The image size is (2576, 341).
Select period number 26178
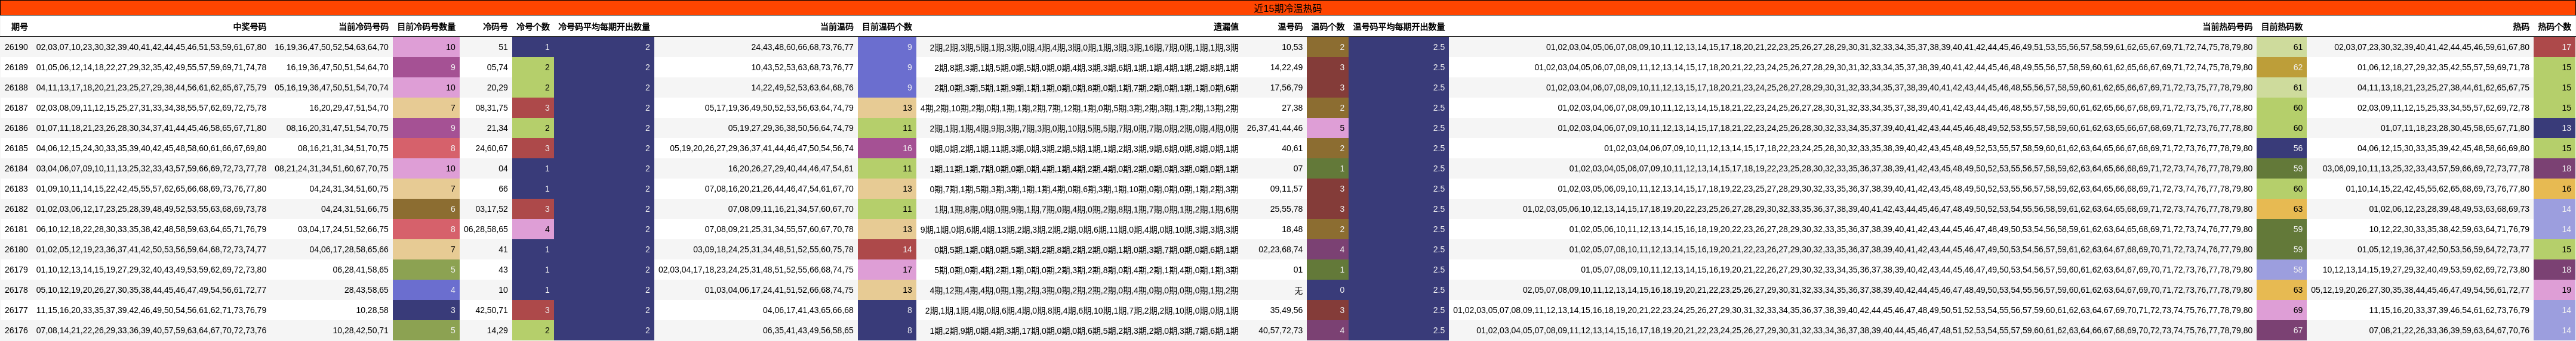(16, 290)
